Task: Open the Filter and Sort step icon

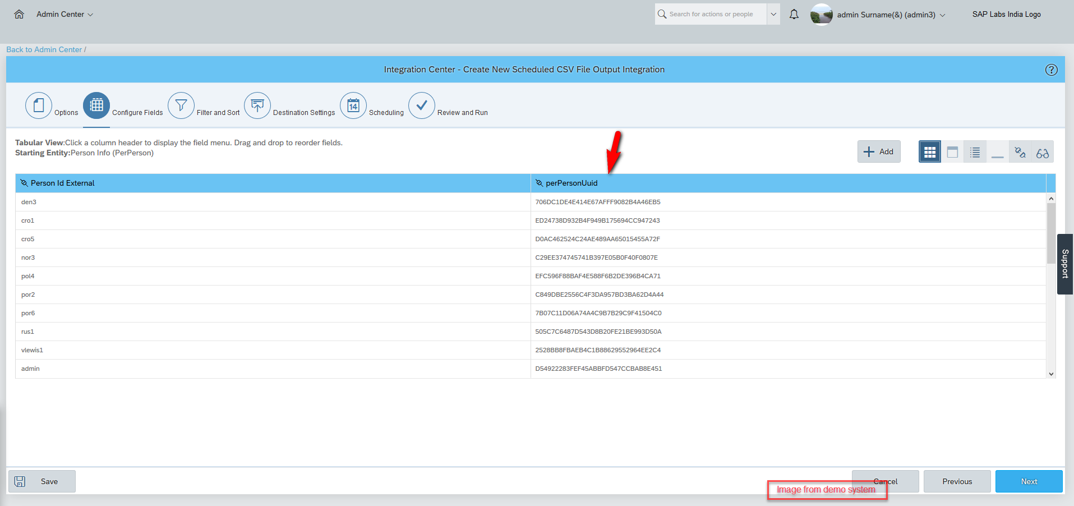Action: click(x=181, y=105)
